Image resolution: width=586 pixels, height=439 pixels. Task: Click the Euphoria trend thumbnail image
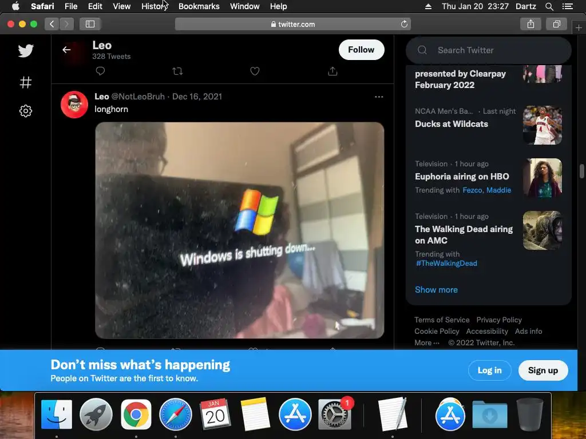(543, 178)
